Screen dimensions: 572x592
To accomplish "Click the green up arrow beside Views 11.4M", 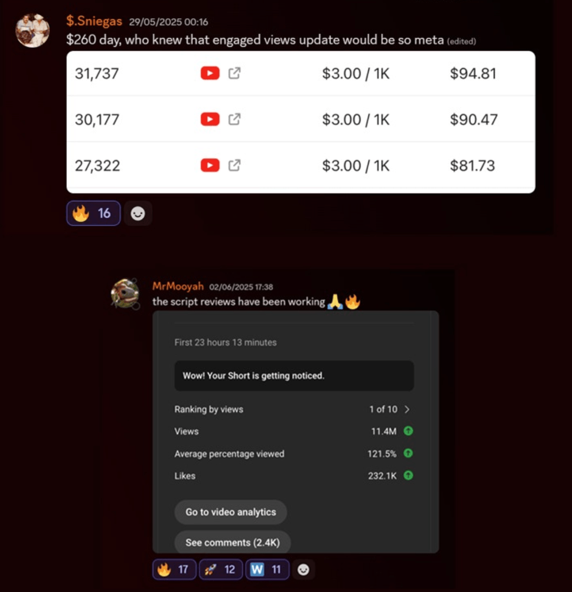I will (408, 431).
